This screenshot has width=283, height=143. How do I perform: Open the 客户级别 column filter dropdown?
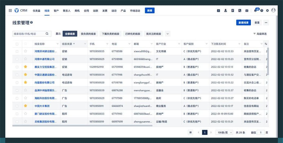coord(207,44)
